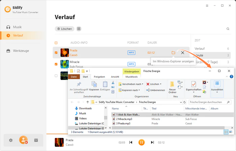Click the Einfügen ribbon button
236x151 pixels.
[105, 86]
